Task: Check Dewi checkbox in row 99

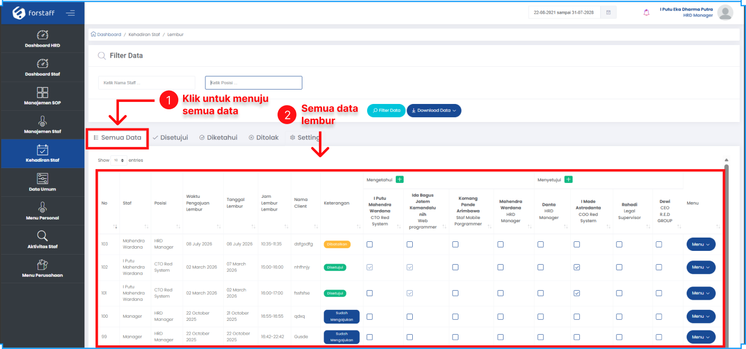Action: pos(659,337)
